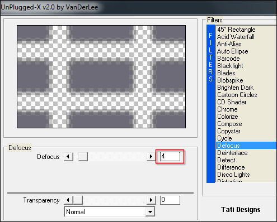Click the Transparency value field showing 0

(170, 200)
